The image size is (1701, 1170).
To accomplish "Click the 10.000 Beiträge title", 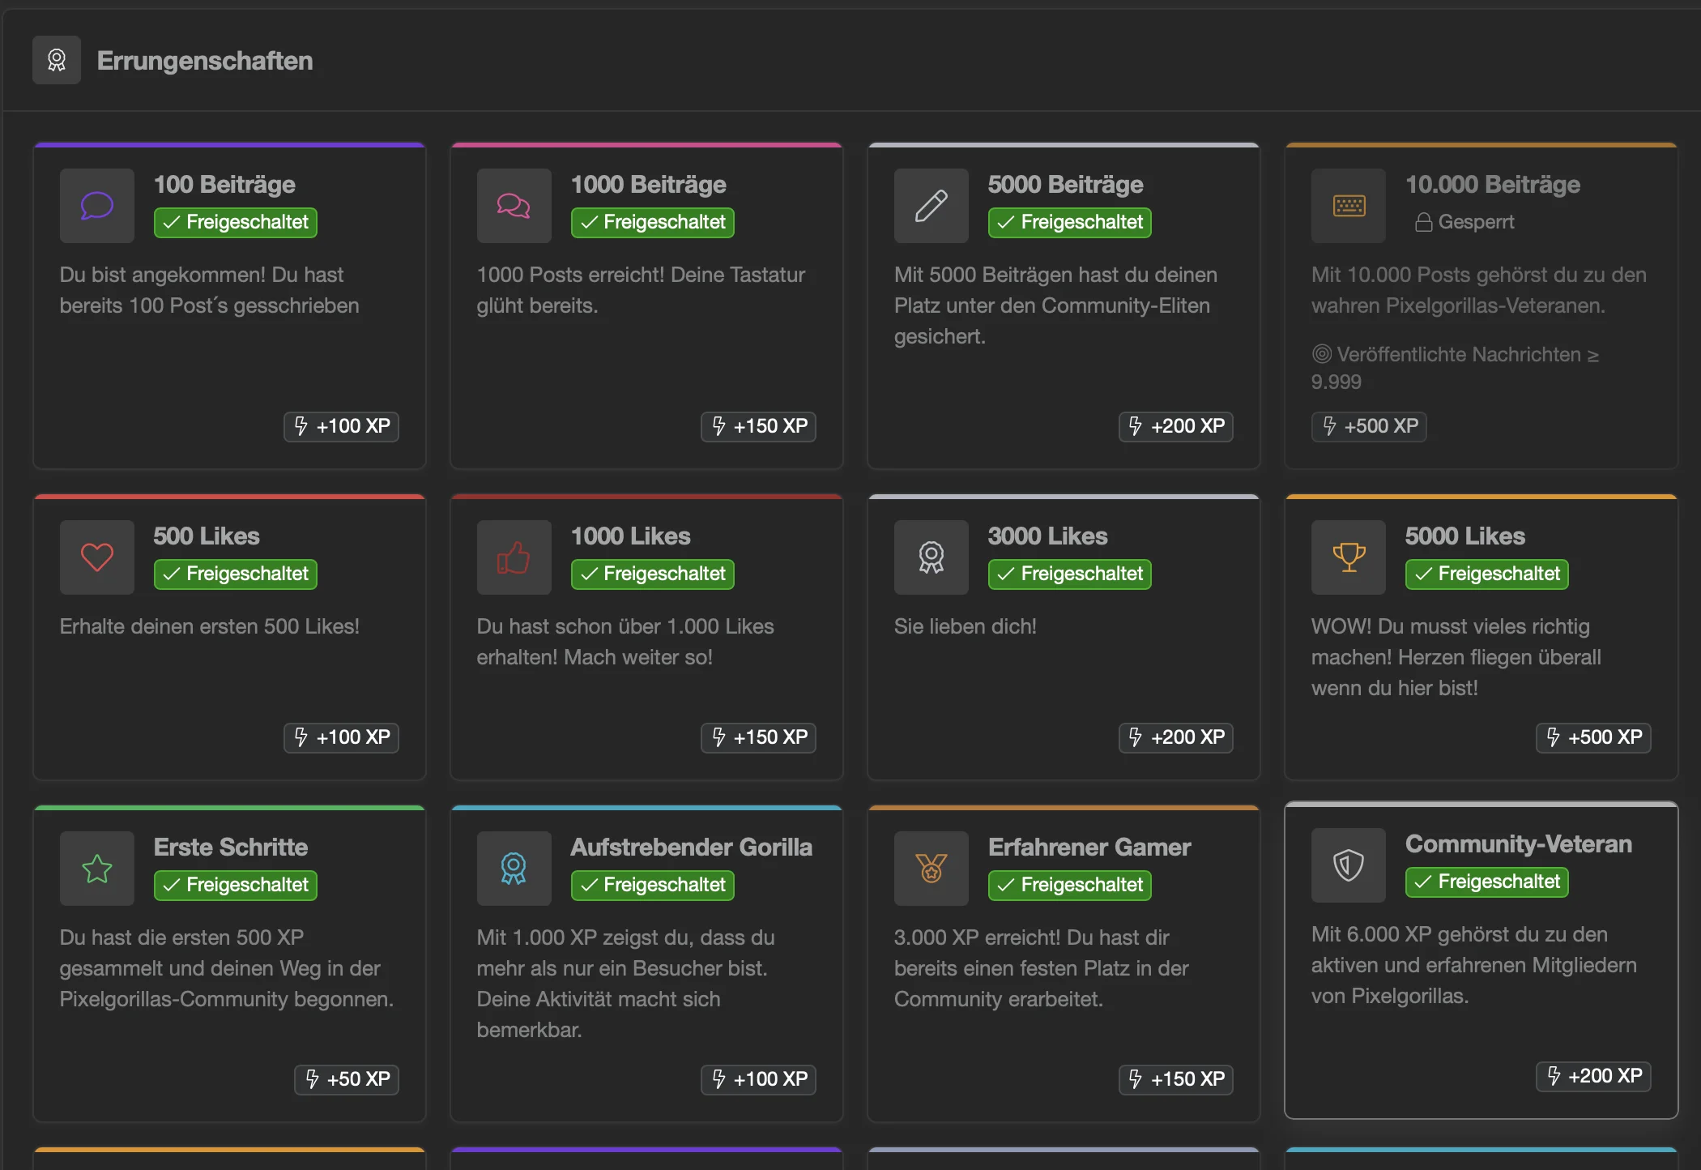I will click(x=1493, y=185).
